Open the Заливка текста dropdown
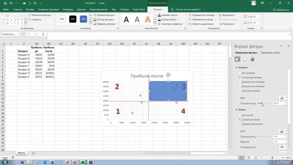 (168, 15)
